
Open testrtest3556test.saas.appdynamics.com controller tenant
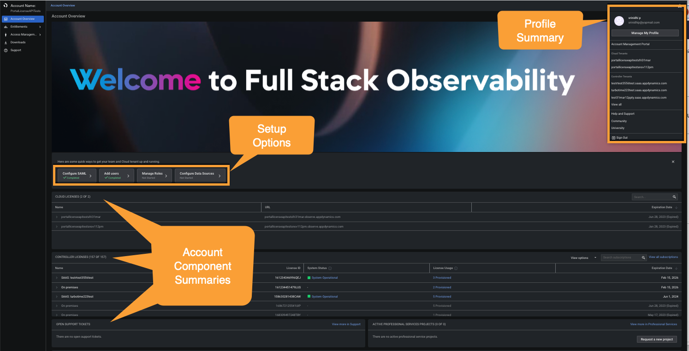click(639, 83)
